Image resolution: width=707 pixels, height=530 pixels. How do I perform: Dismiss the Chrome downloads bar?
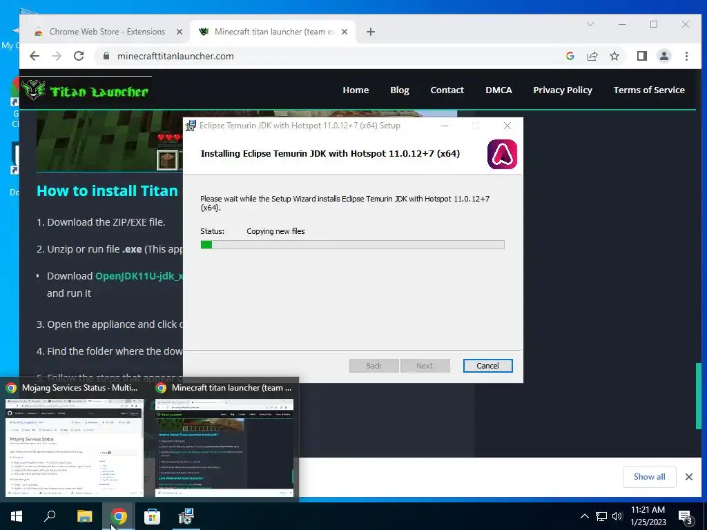[x=688, y=477]
